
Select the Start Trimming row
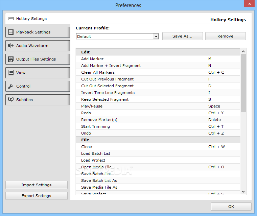tap(158, 126)
